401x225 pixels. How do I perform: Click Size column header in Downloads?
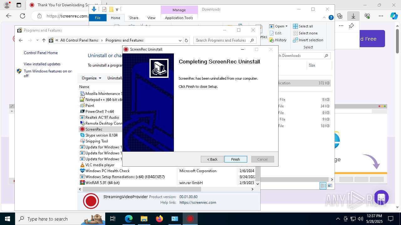pos(319,65)
